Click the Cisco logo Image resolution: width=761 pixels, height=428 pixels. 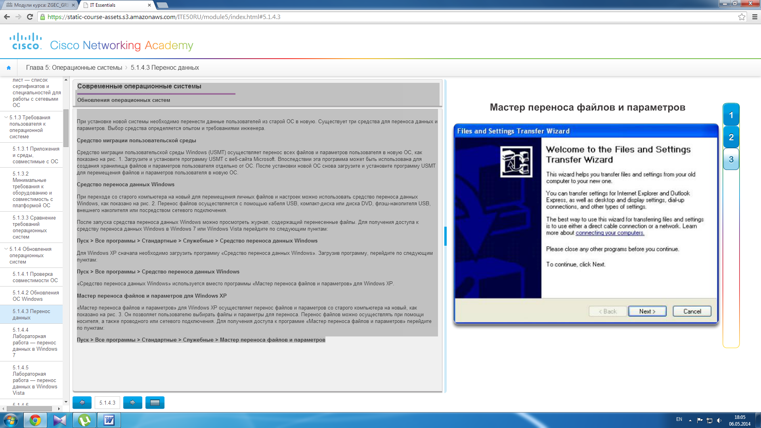[x=26, y=41]
